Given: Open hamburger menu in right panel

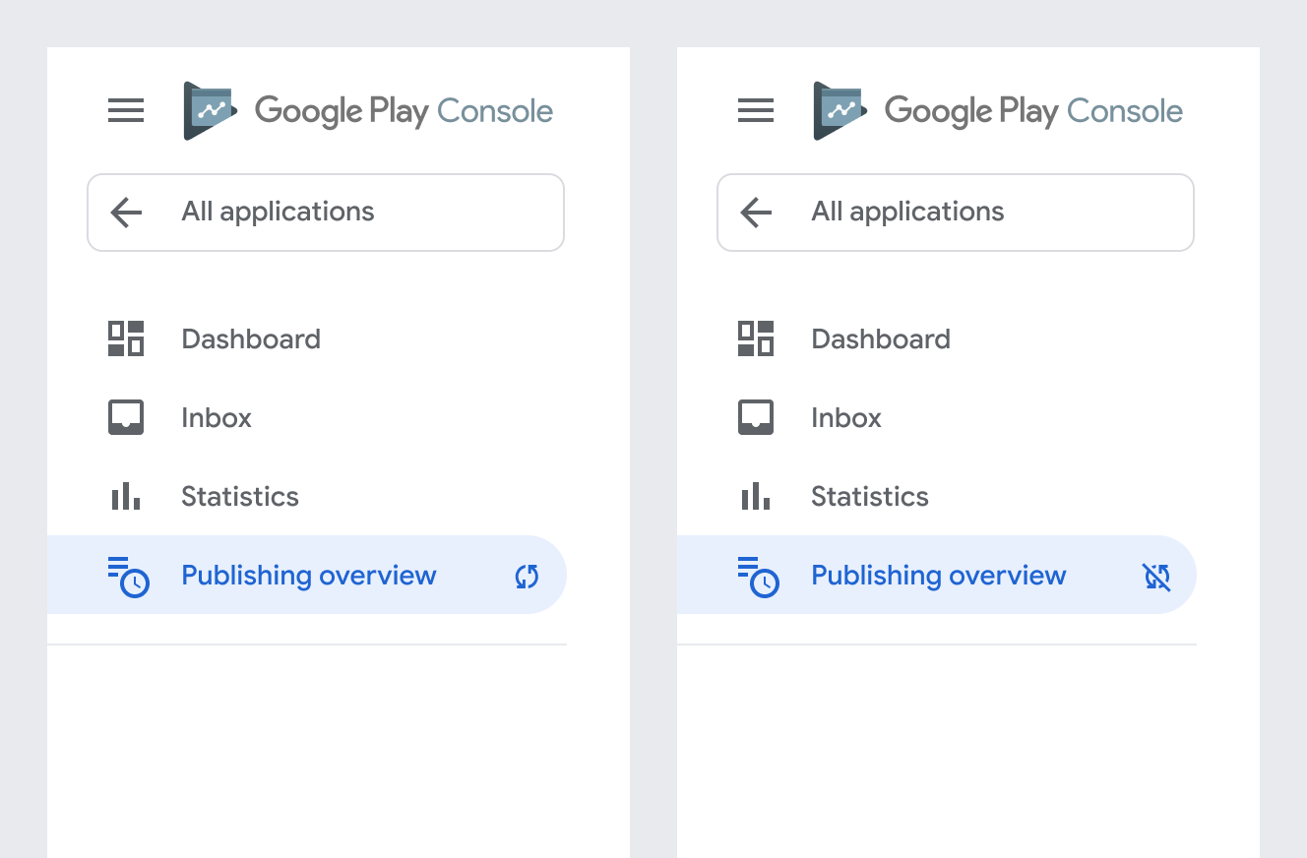Looking at the screenshot, I should 756,111.
